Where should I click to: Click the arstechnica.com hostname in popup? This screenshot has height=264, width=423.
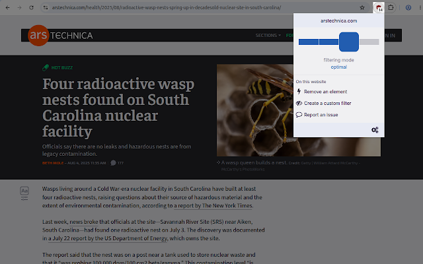[339, 20]
